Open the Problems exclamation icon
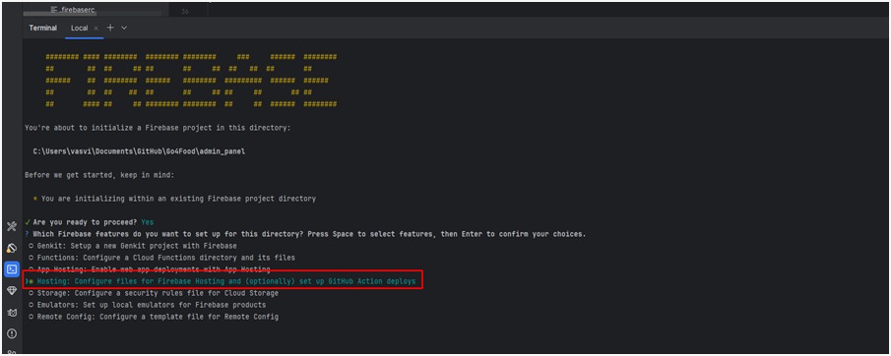891x356 pixels. [x=12, y=333]
